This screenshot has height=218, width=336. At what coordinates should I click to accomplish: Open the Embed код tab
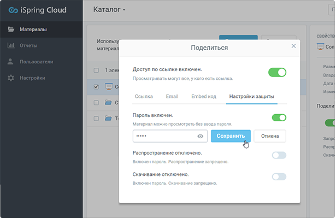click(204, 97)
